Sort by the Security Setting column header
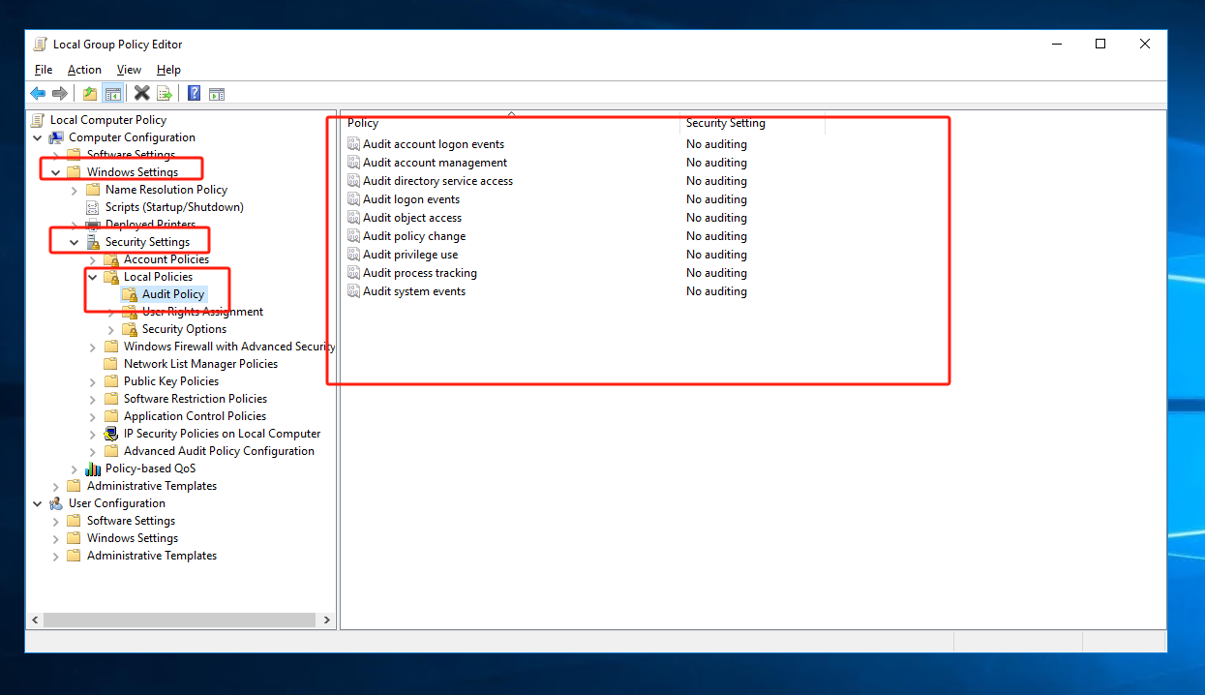This screenshot has height=695, width=1205. (726, 123)
